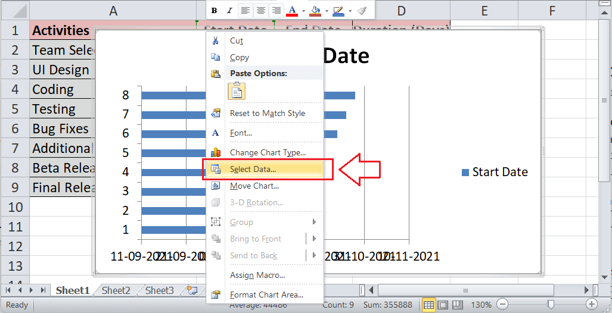Screen dimensions: 612x313
Task: Click Start Date legend entry
Action: click(x=495, y=172)
